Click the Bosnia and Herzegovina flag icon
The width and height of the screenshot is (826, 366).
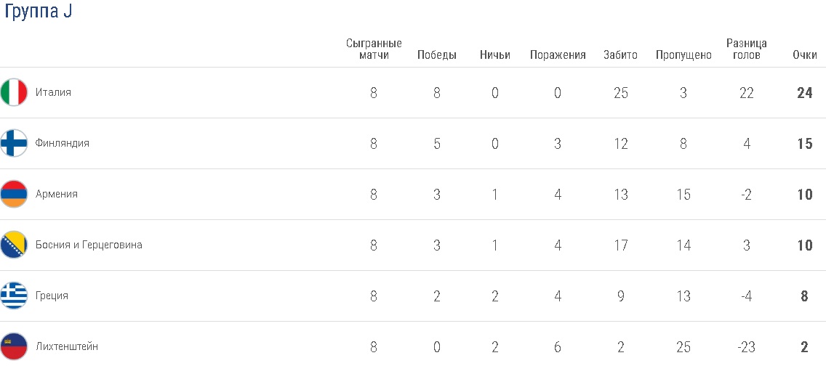14,245
